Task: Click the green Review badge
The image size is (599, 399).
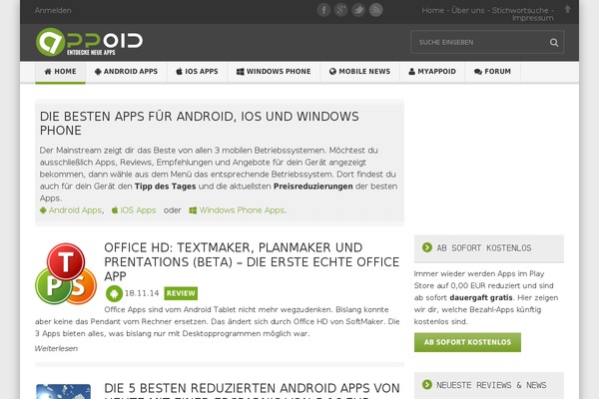Action: pos(181,293)
